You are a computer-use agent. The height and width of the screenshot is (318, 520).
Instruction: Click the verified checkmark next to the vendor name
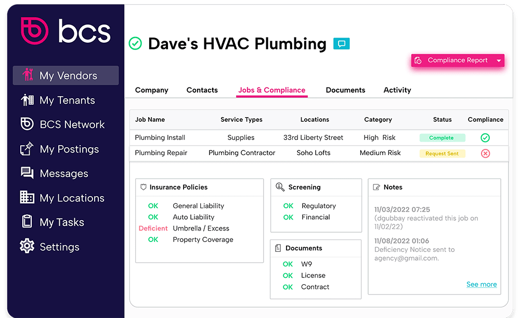coord(135,44)
